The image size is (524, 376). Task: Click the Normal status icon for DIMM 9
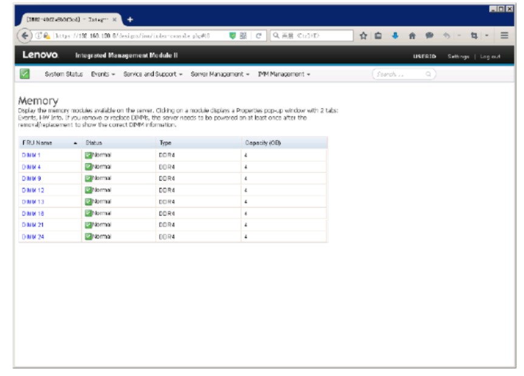pos(88,179)
